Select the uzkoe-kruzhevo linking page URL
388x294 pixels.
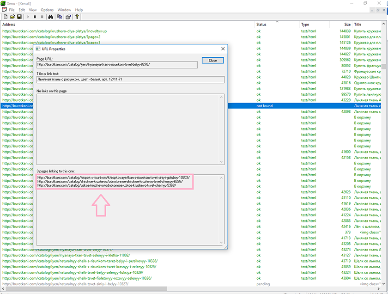click(x=107, y=185)
